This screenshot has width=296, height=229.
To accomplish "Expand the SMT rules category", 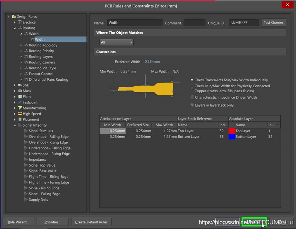I will 15,85.
